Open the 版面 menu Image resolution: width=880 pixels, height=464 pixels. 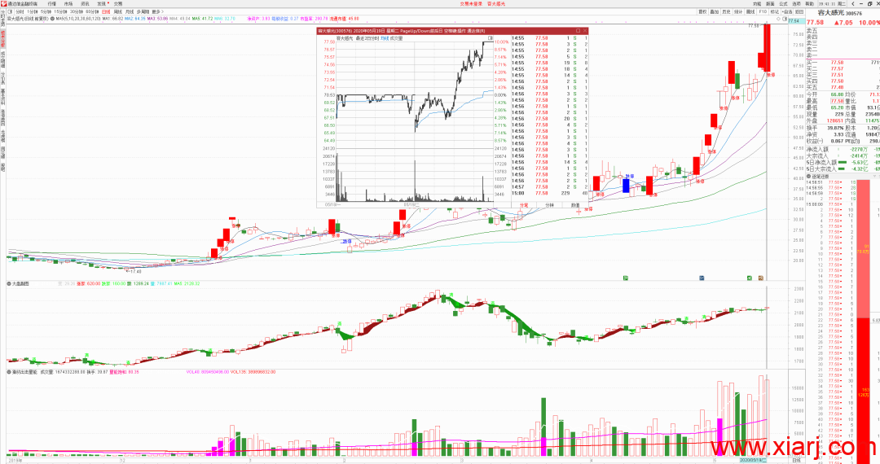pyautogui.click(x=770, y=3)
